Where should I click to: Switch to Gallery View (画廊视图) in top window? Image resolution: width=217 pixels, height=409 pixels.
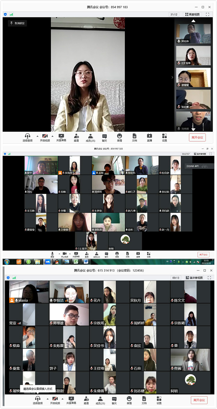(x=193, y=14)
